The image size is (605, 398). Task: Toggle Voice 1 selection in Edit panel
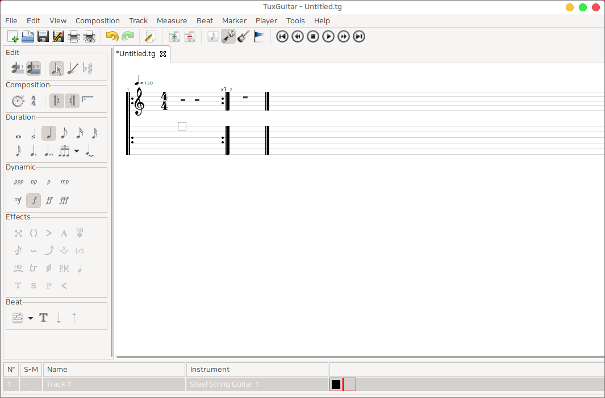18,69
